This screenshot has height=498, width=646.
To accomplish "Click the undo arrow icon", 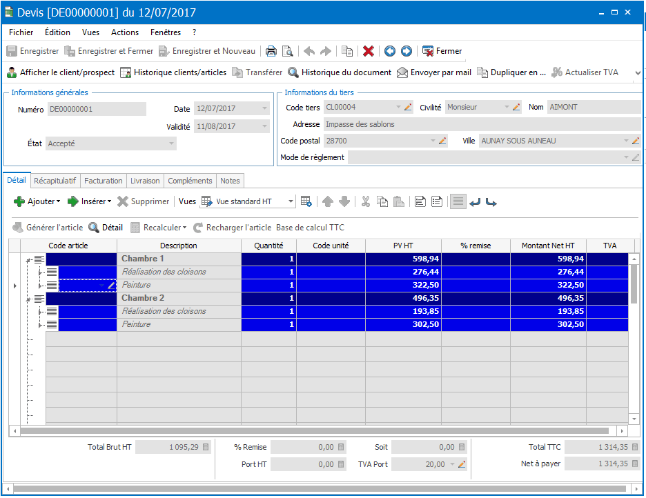I will click(x=309, y=51).
